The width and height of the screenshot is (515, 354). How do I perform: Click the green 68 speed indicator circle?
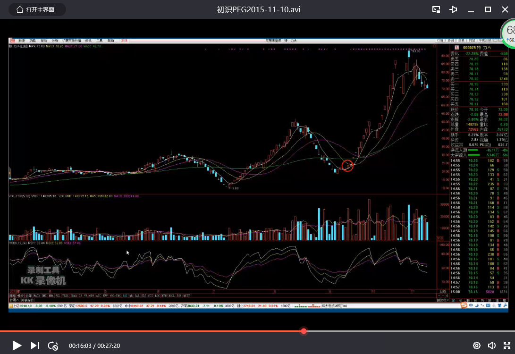click(509, 33)
